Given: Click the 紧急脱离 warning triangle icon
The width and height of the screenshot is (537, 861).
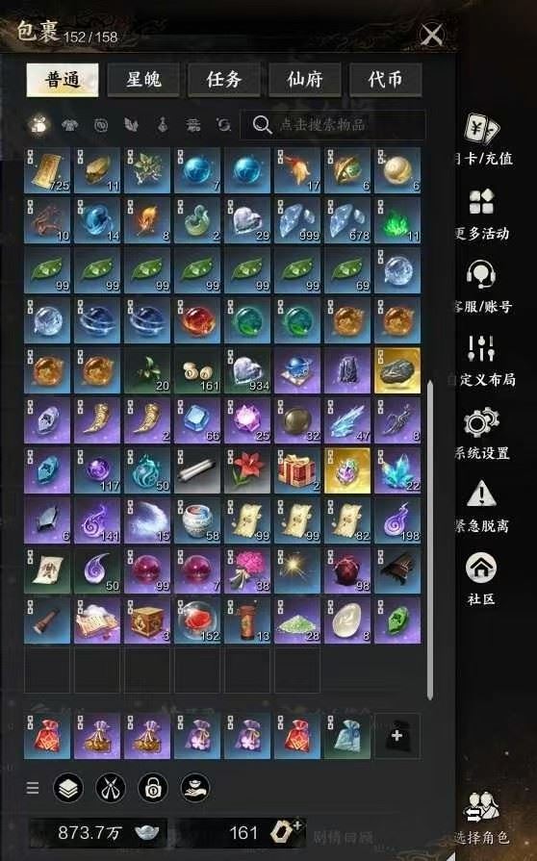Looking at the screenshot, I should point(481,494).
